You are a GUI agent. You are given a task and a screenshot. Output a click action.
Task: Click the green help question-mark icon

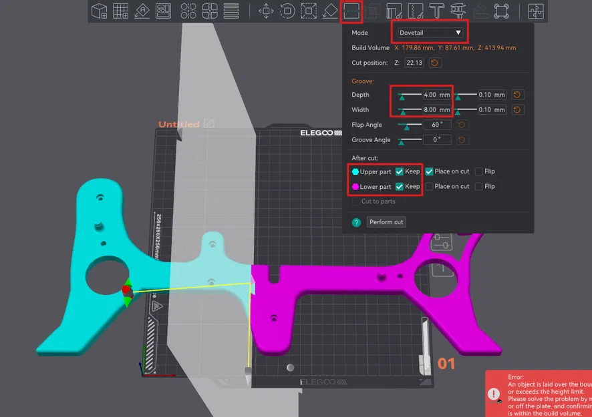click(x=356, y=222)
